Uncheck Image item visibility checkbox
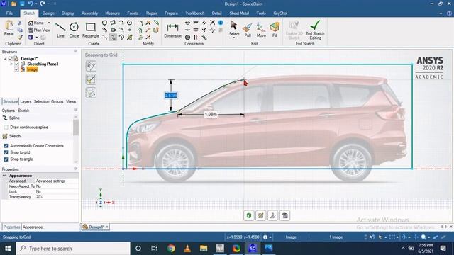Viewport: 454px width, 255px height. tap(16, 69)
